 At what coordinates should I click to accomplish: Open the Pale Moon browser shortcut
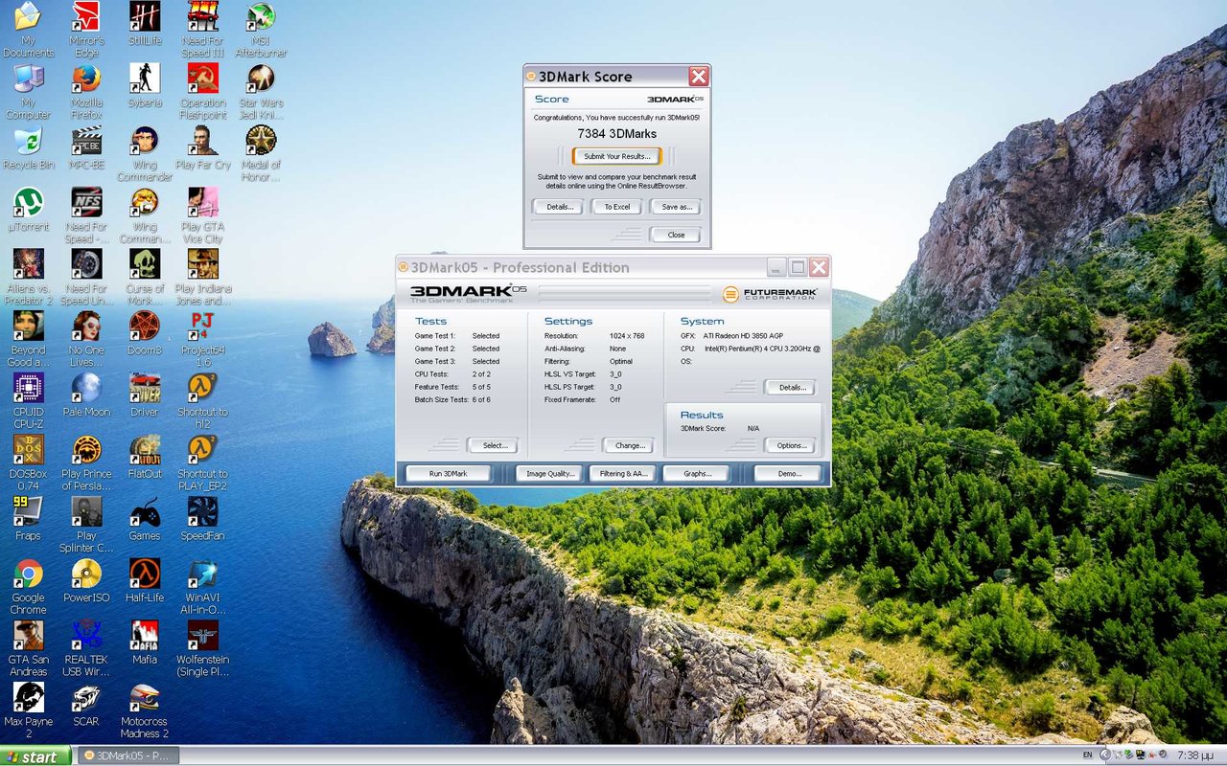click(x=86, y=395)
